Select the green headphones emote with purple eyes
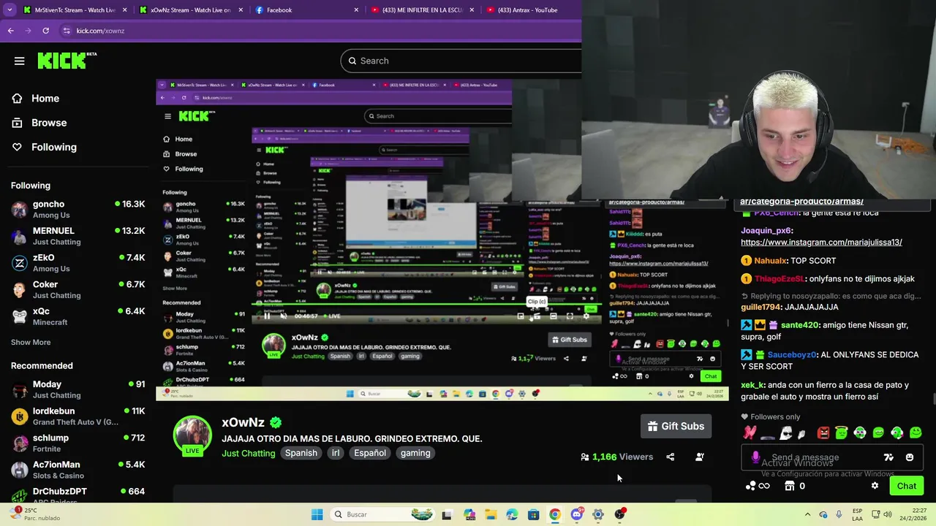This screenshot has width=936, height=526. point(860,432)
